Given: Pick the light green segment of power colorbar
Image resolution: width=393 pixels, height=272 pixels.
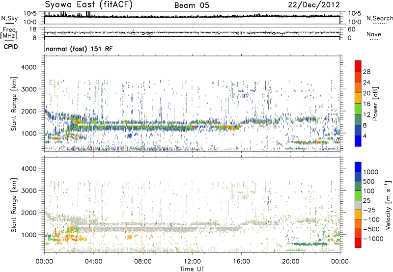Looking at the screenshot, I should (358, 109).
